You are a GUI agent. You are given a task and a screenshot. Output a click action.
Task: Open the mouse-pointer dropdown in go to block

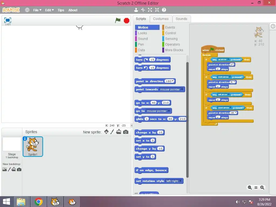169,111
